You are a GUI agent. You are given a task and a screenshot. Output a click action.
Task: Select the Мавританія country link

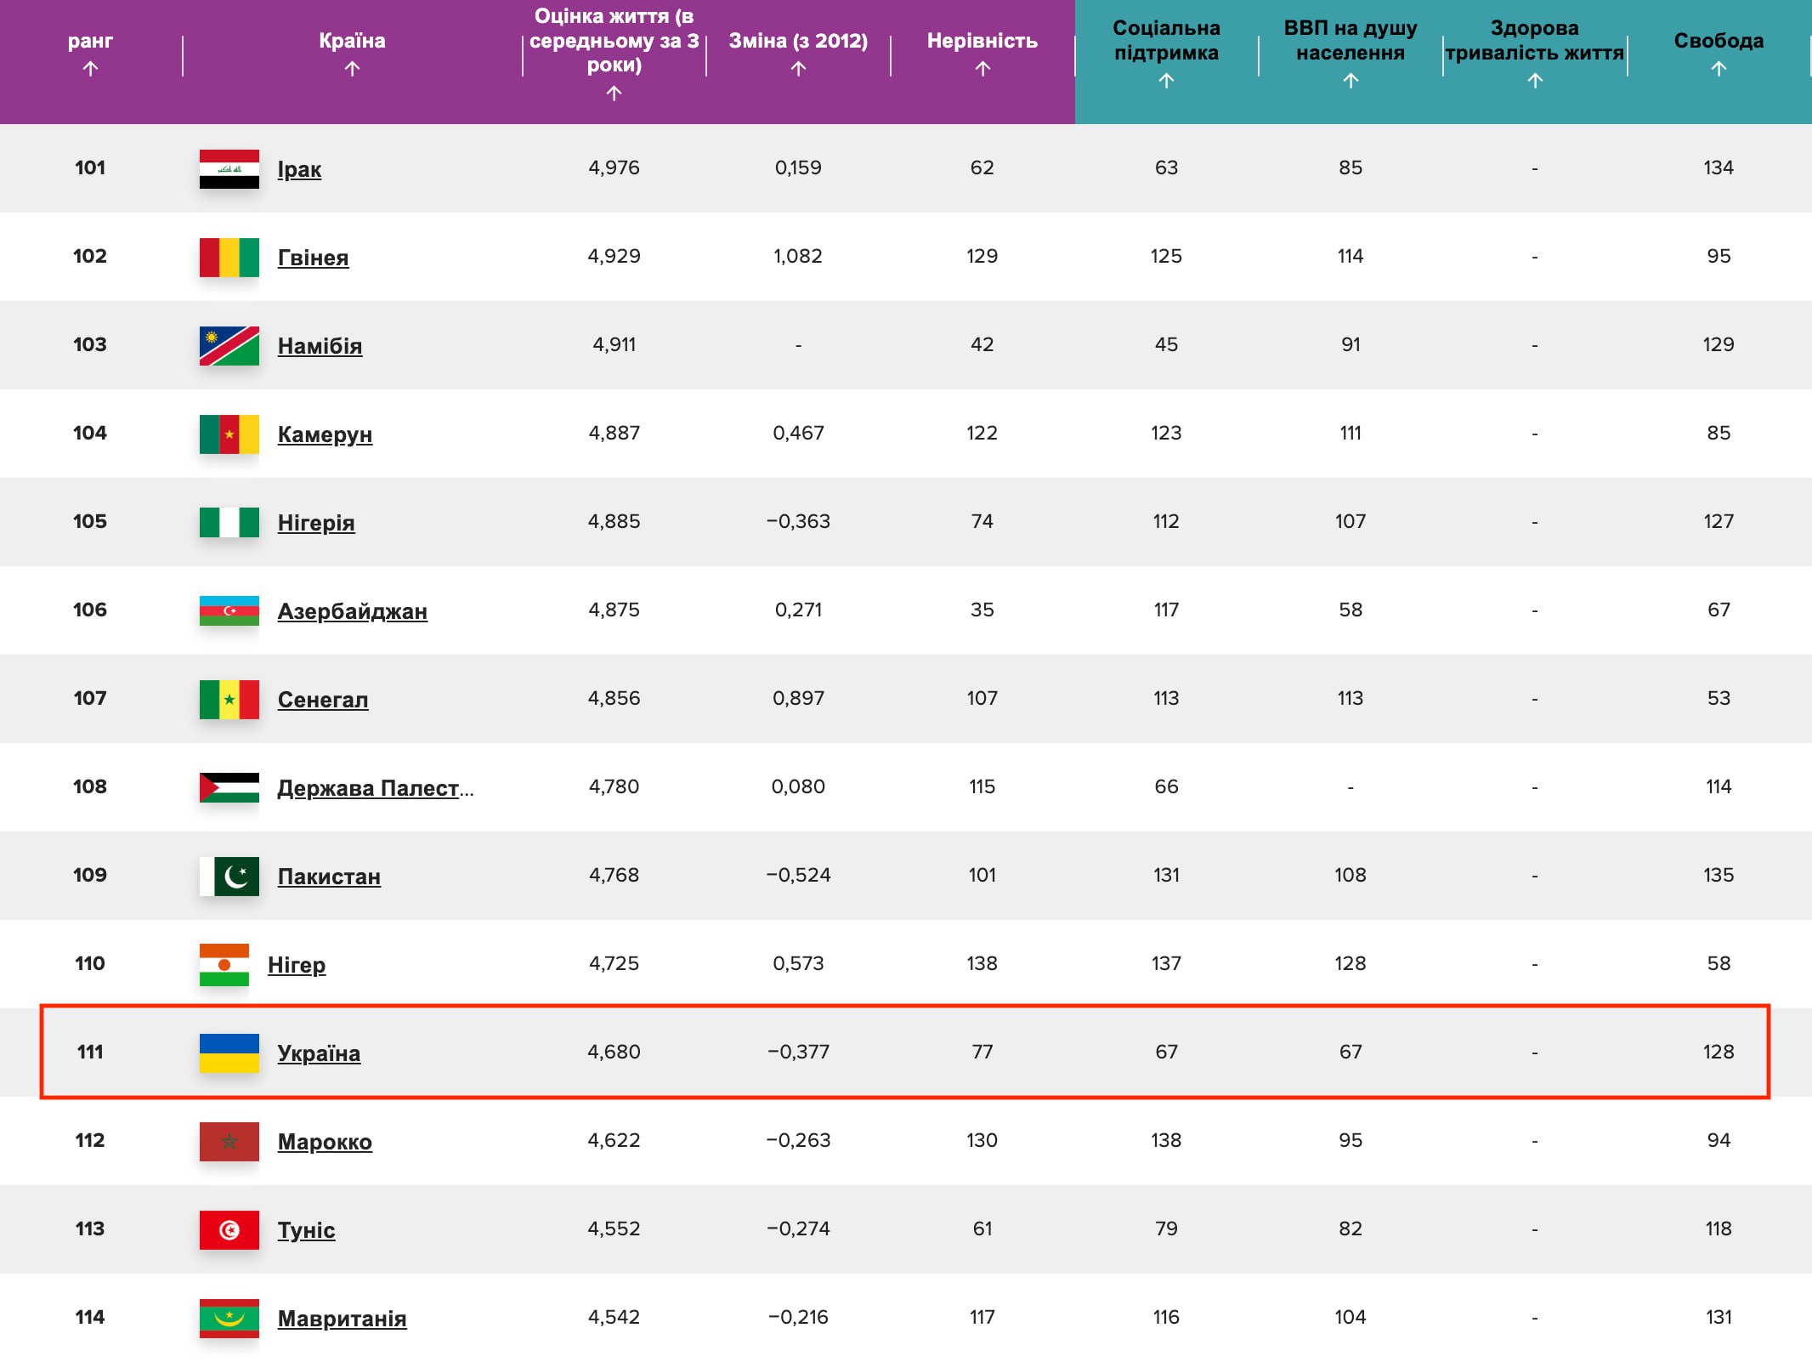[342, 1319]
